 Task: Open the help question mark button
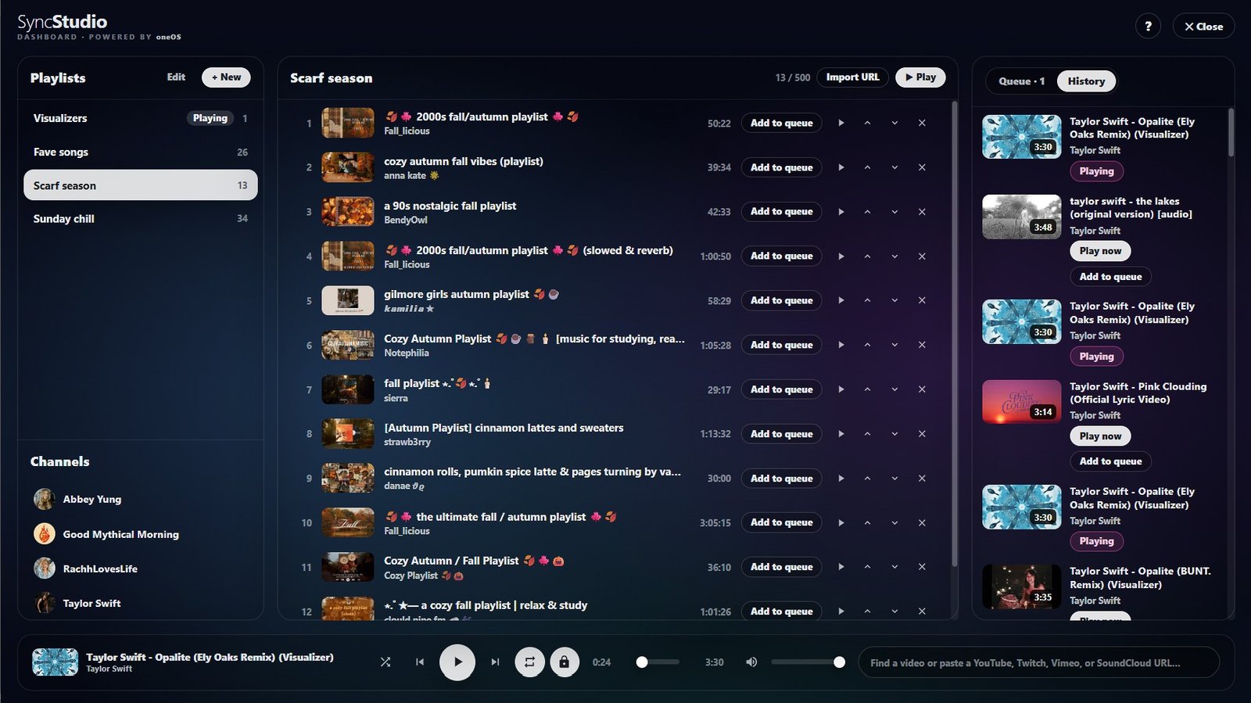(1148, 26)
